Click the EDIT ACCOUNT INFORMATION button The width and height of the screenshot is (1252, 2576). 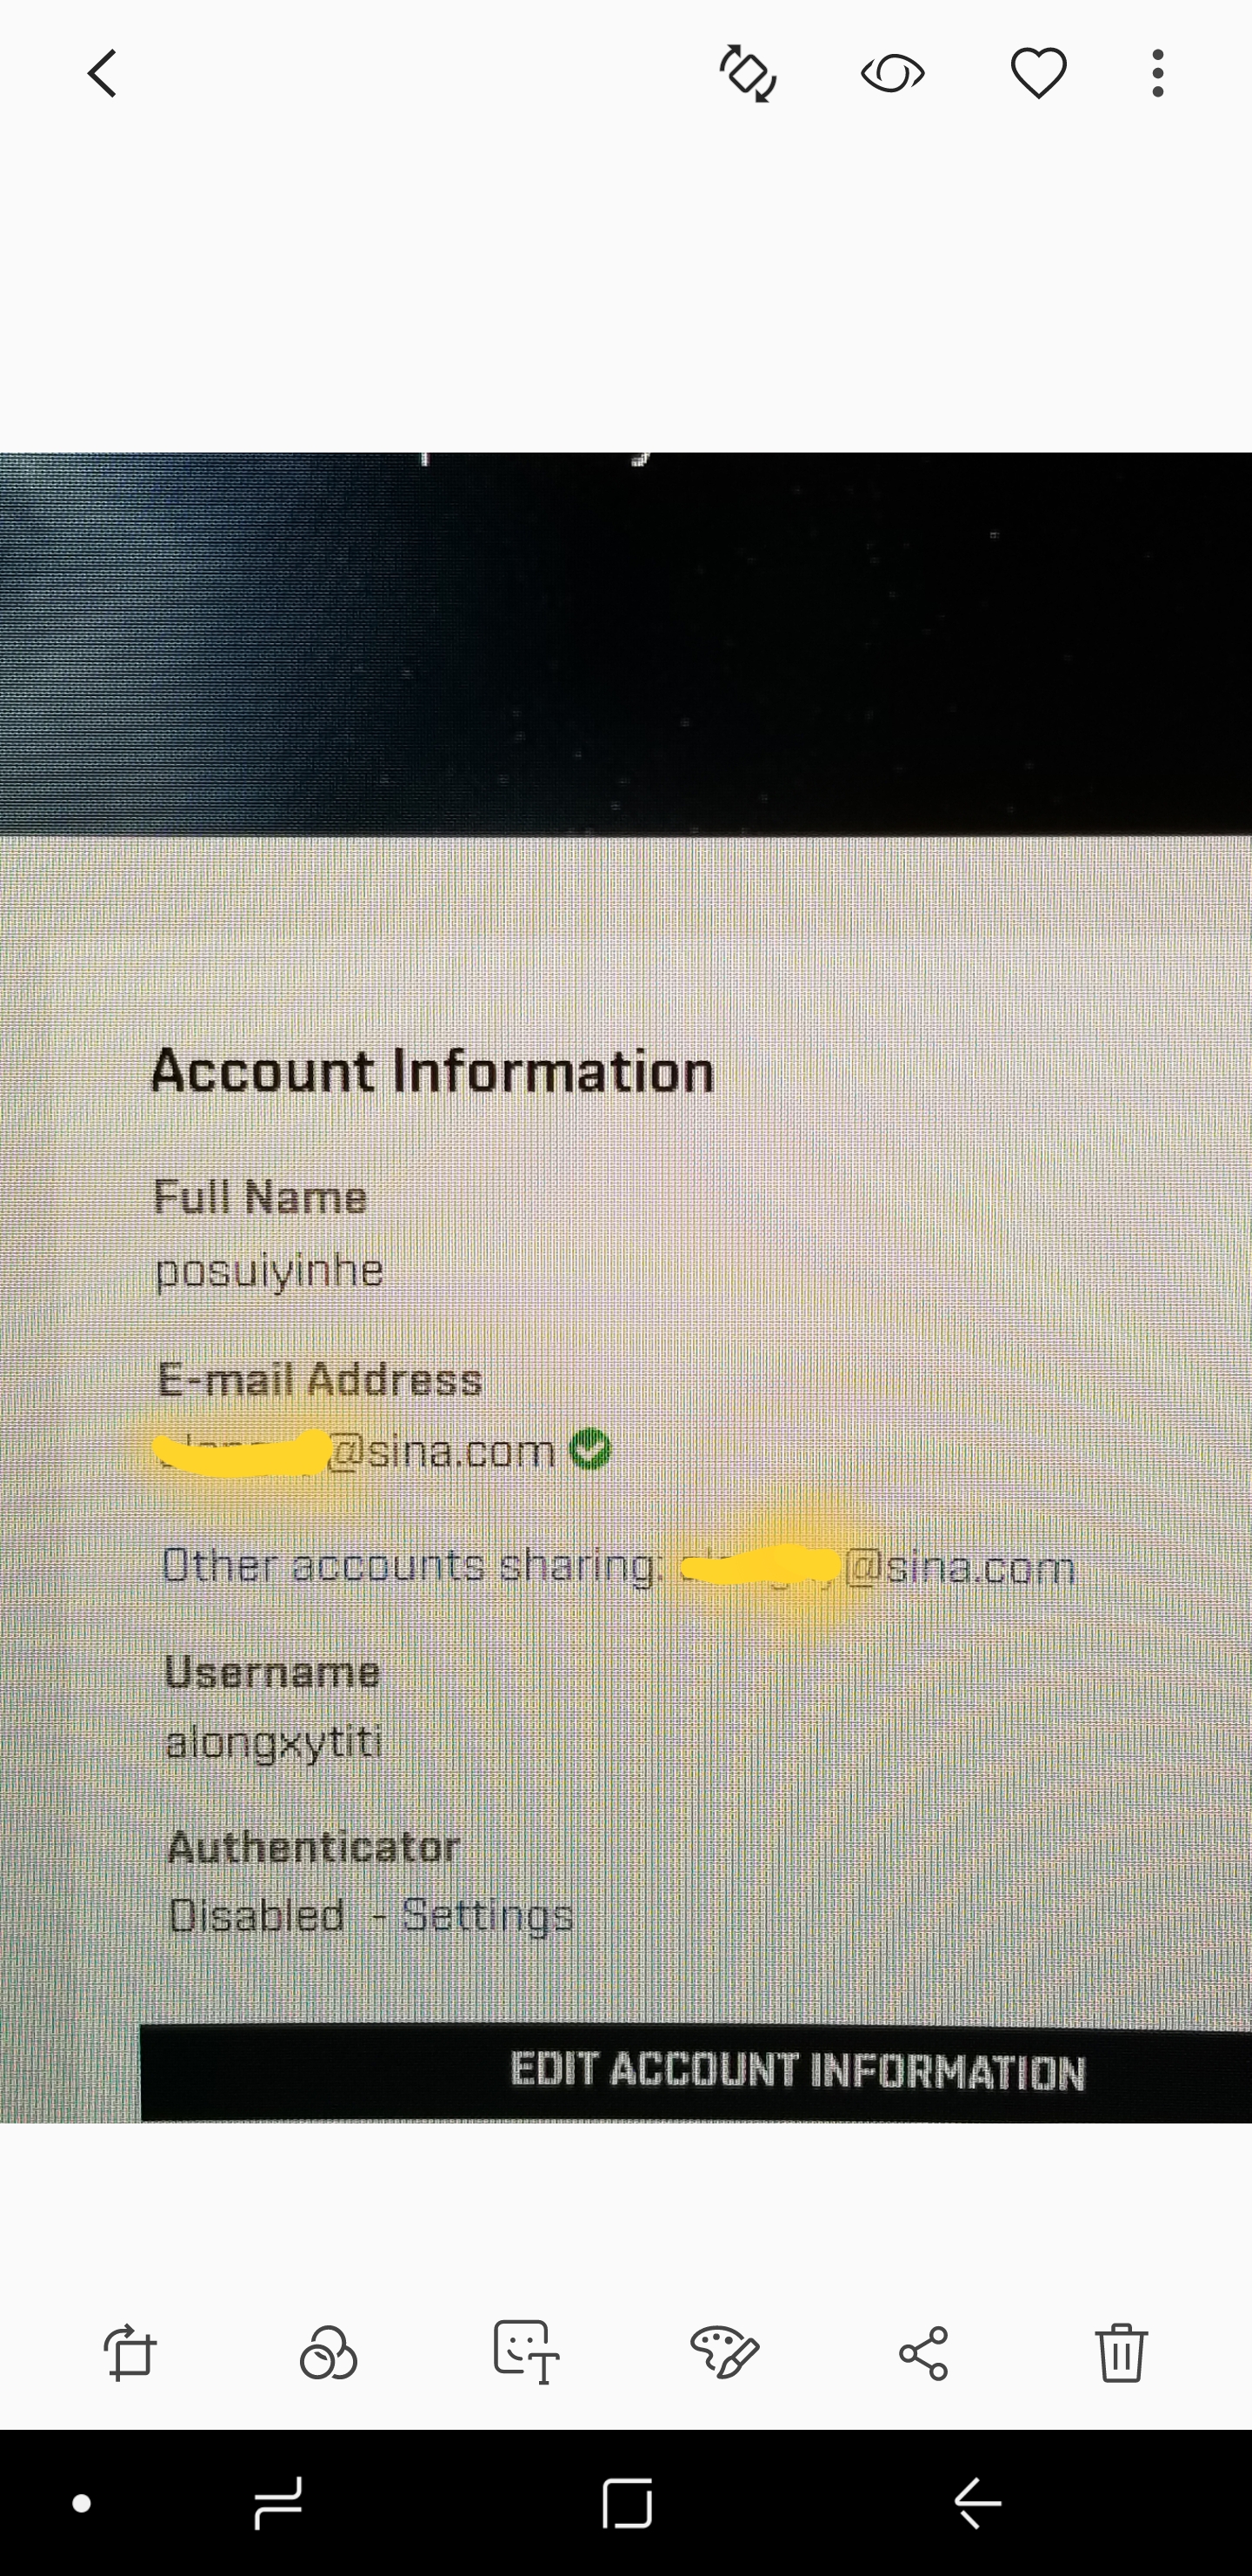tap(696, 2071)
